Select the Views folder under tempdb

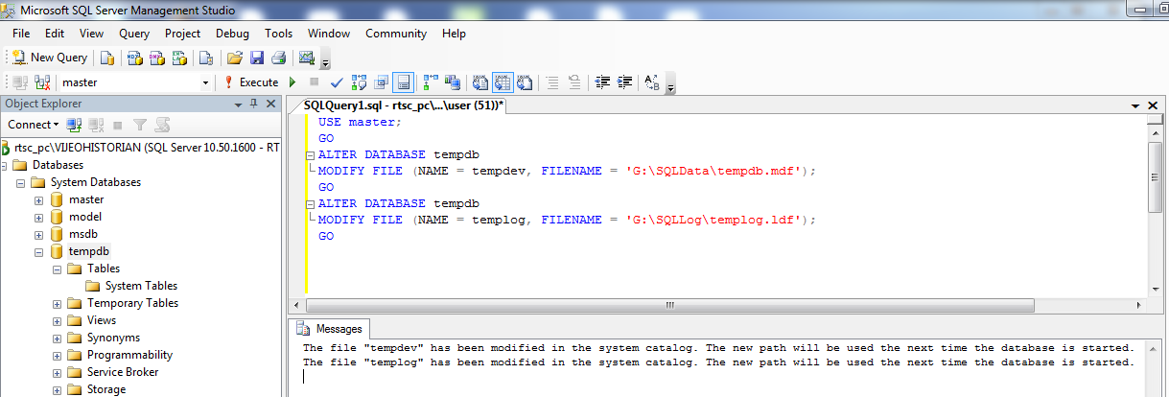click(x=92, y=320)
